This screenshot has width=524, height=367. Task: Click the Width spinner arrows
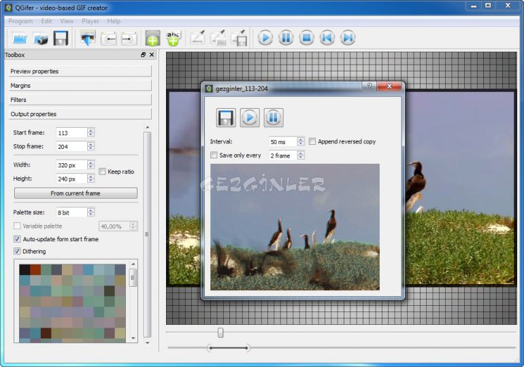pos(91,165)
